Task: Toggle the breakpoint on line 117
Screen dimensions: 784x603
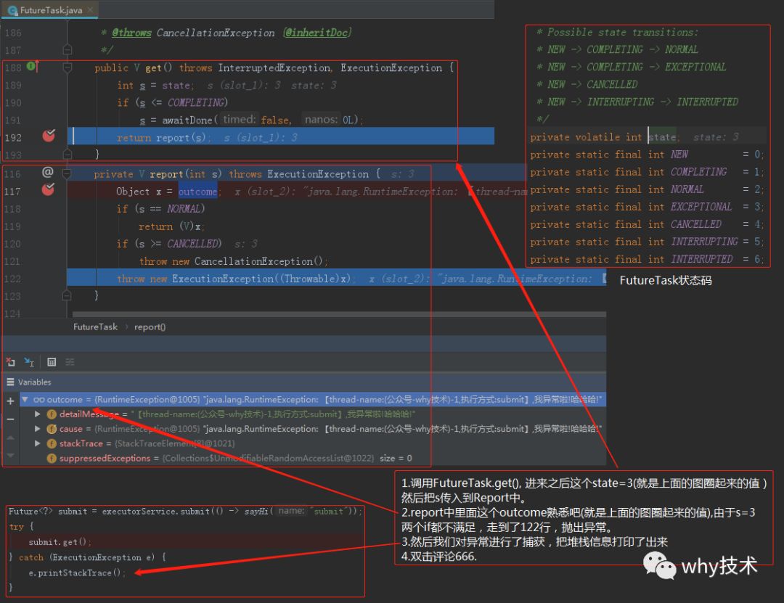Action: pyautogui.click(x=48, y=189)
